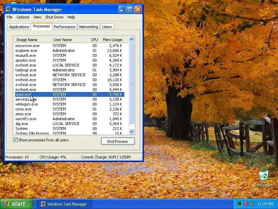The width and height of the screenshot is (278, 209).
Task: Select the Processes tab
Action: 41,26
